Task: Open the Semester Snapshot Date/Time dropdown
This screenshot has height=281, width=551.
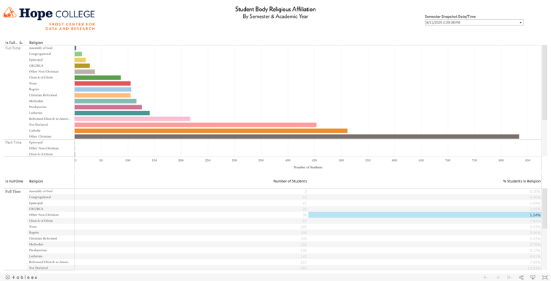Action: pyautogui.click(x=473, y=23)
